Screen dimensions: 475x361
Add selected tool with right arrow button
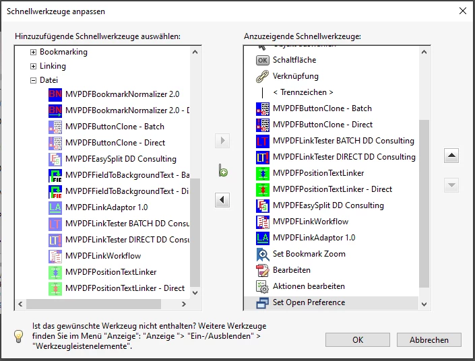pos(222,141)
